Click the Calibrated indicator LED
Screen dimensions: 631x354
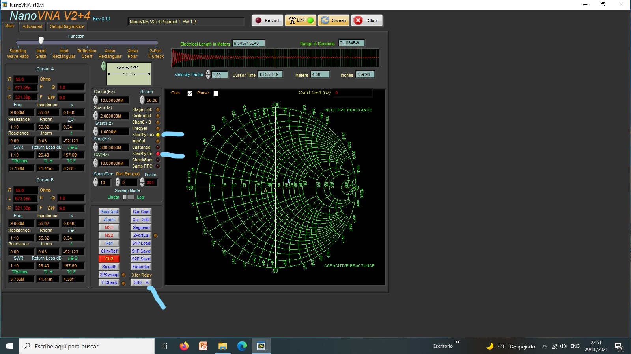tap(158, 116)
